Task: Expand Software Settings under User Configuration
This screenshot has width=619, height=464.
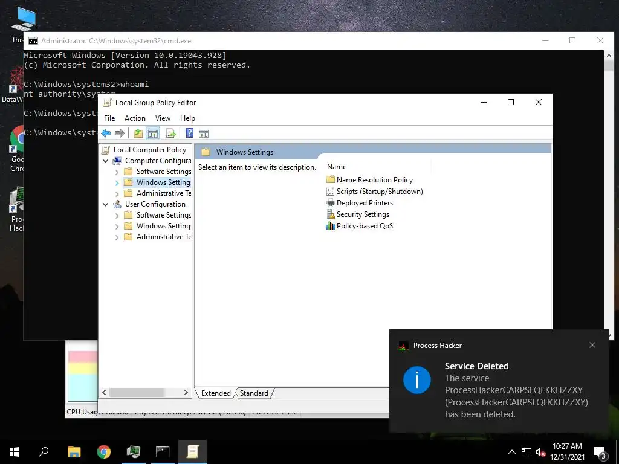Action: (x=117, y=216)
